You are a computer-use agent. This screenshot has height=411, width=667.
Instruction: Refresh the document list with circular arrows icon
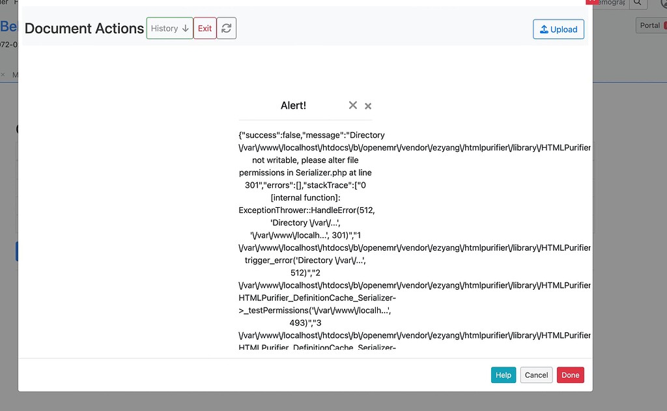pyautogui.click(x=226, y=28)
